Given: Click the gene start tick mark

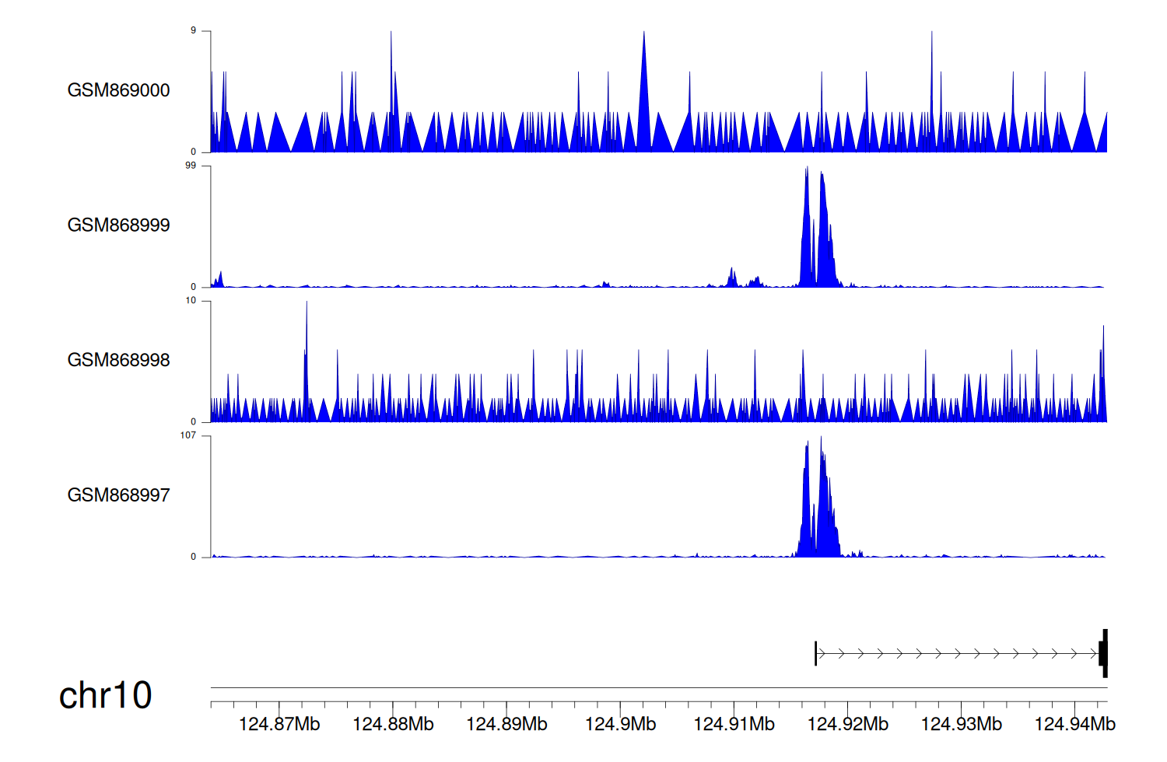Looking at the screenshot, I should click(815, 653).
